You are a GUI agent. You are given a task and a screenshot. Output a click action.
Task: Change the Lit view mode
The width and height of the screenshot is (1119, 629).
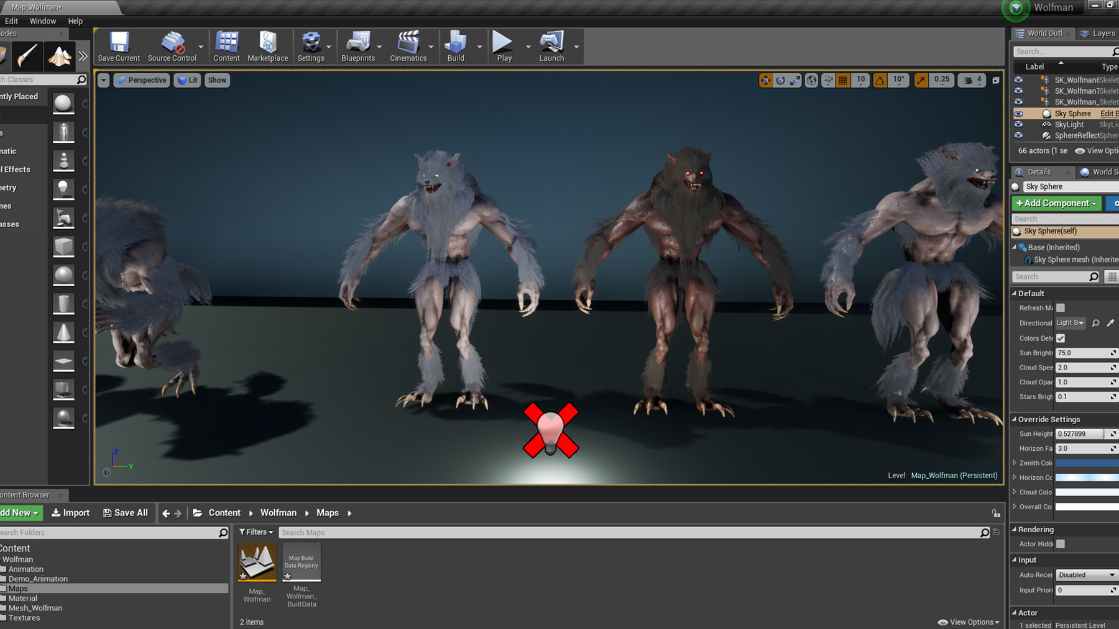click(187, 80)
